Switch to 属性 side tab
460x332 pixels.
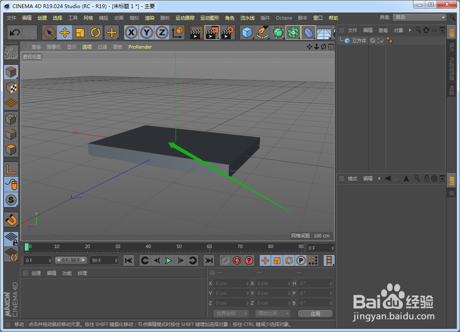tap(452, 181)
